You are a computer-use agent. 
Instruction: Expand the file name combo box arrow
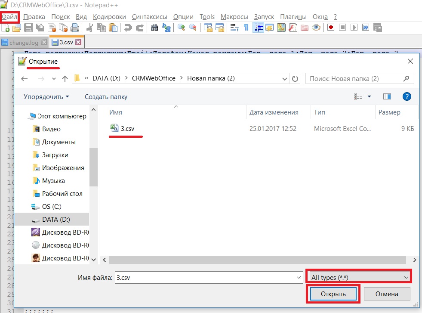coord(299,277)
